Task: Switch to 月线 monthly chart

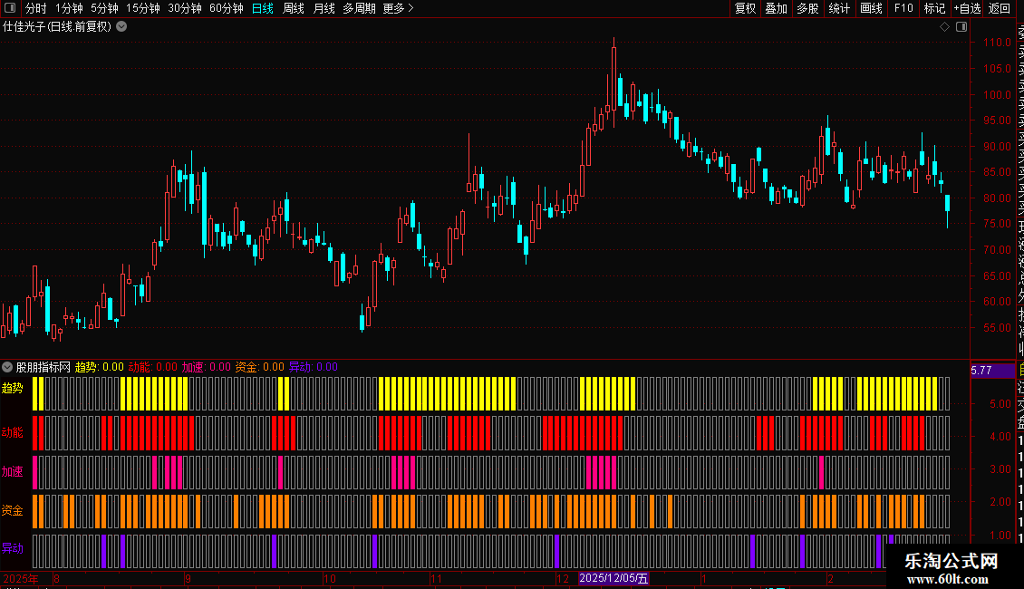Action: [x=324, y=8]
